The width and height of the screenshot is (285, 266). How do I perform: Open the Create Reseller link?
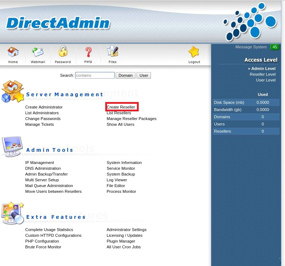121,107
